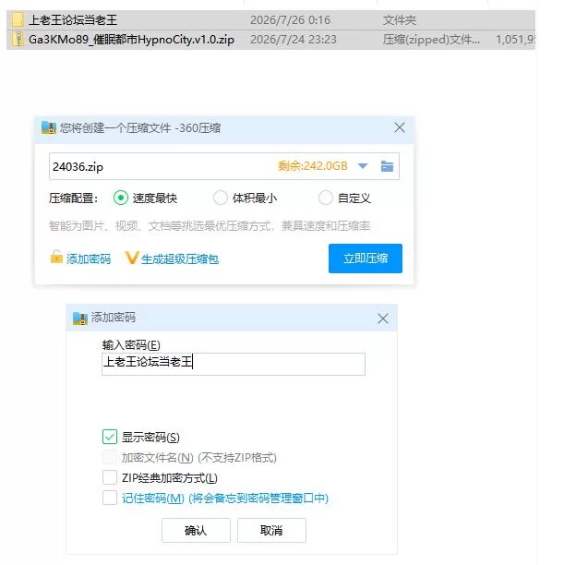The width and height of the screenshot is (564, 565).
Task: Enable ZIP经典加密方式(L) checkbox
Action: (110, 477)
